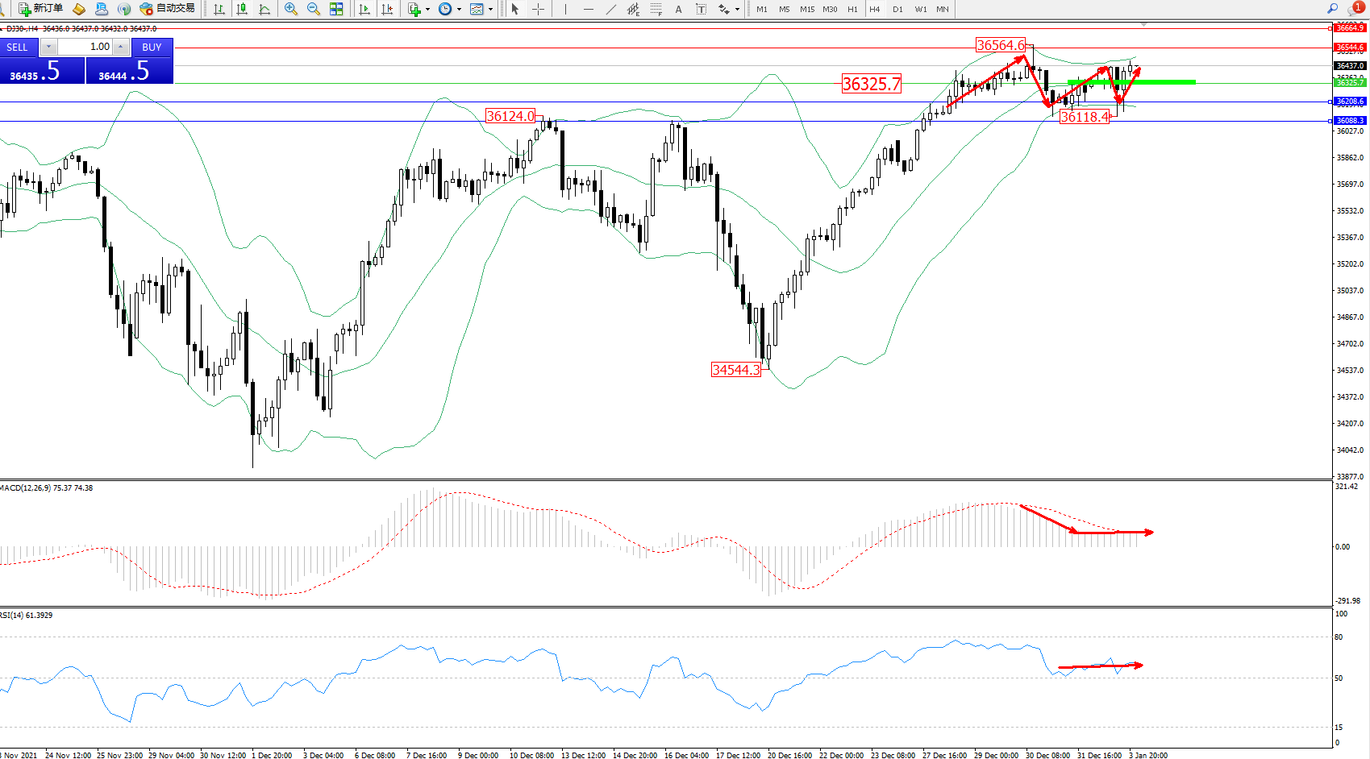The width and height of the screenshot is (1370, 759).
Task: Enable the auto scroll chart button
Action: click(x=364, y=9)
